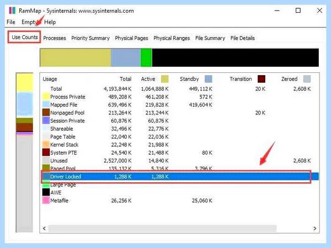Viewport: 331px width, 248px height.
Task: Select the System PTE row
Action: coord(179,152)
